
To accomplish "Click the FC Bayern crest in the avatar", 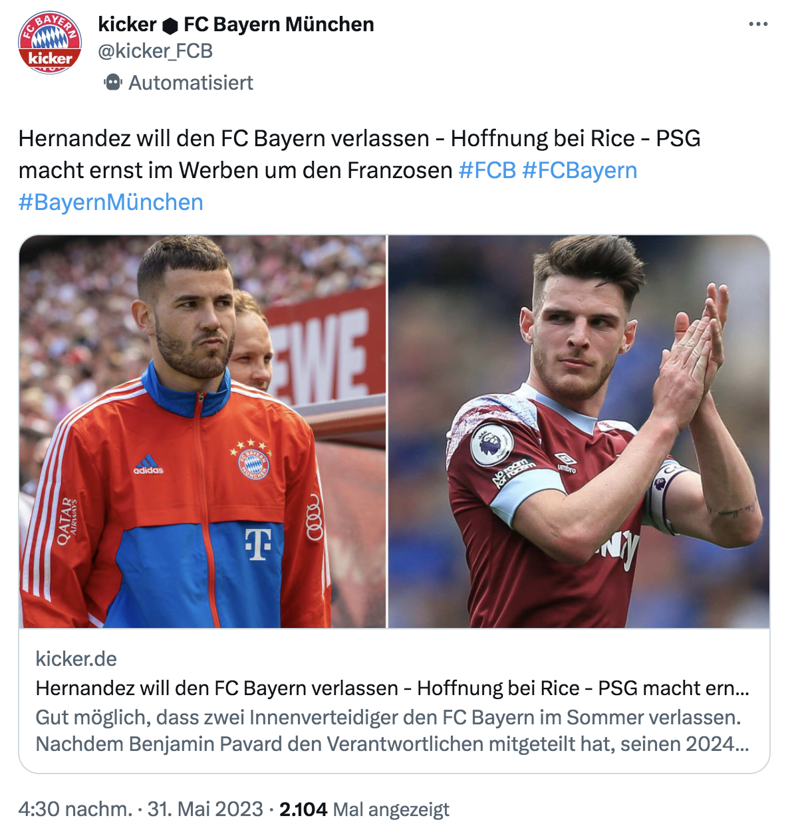I will point(50,33).
